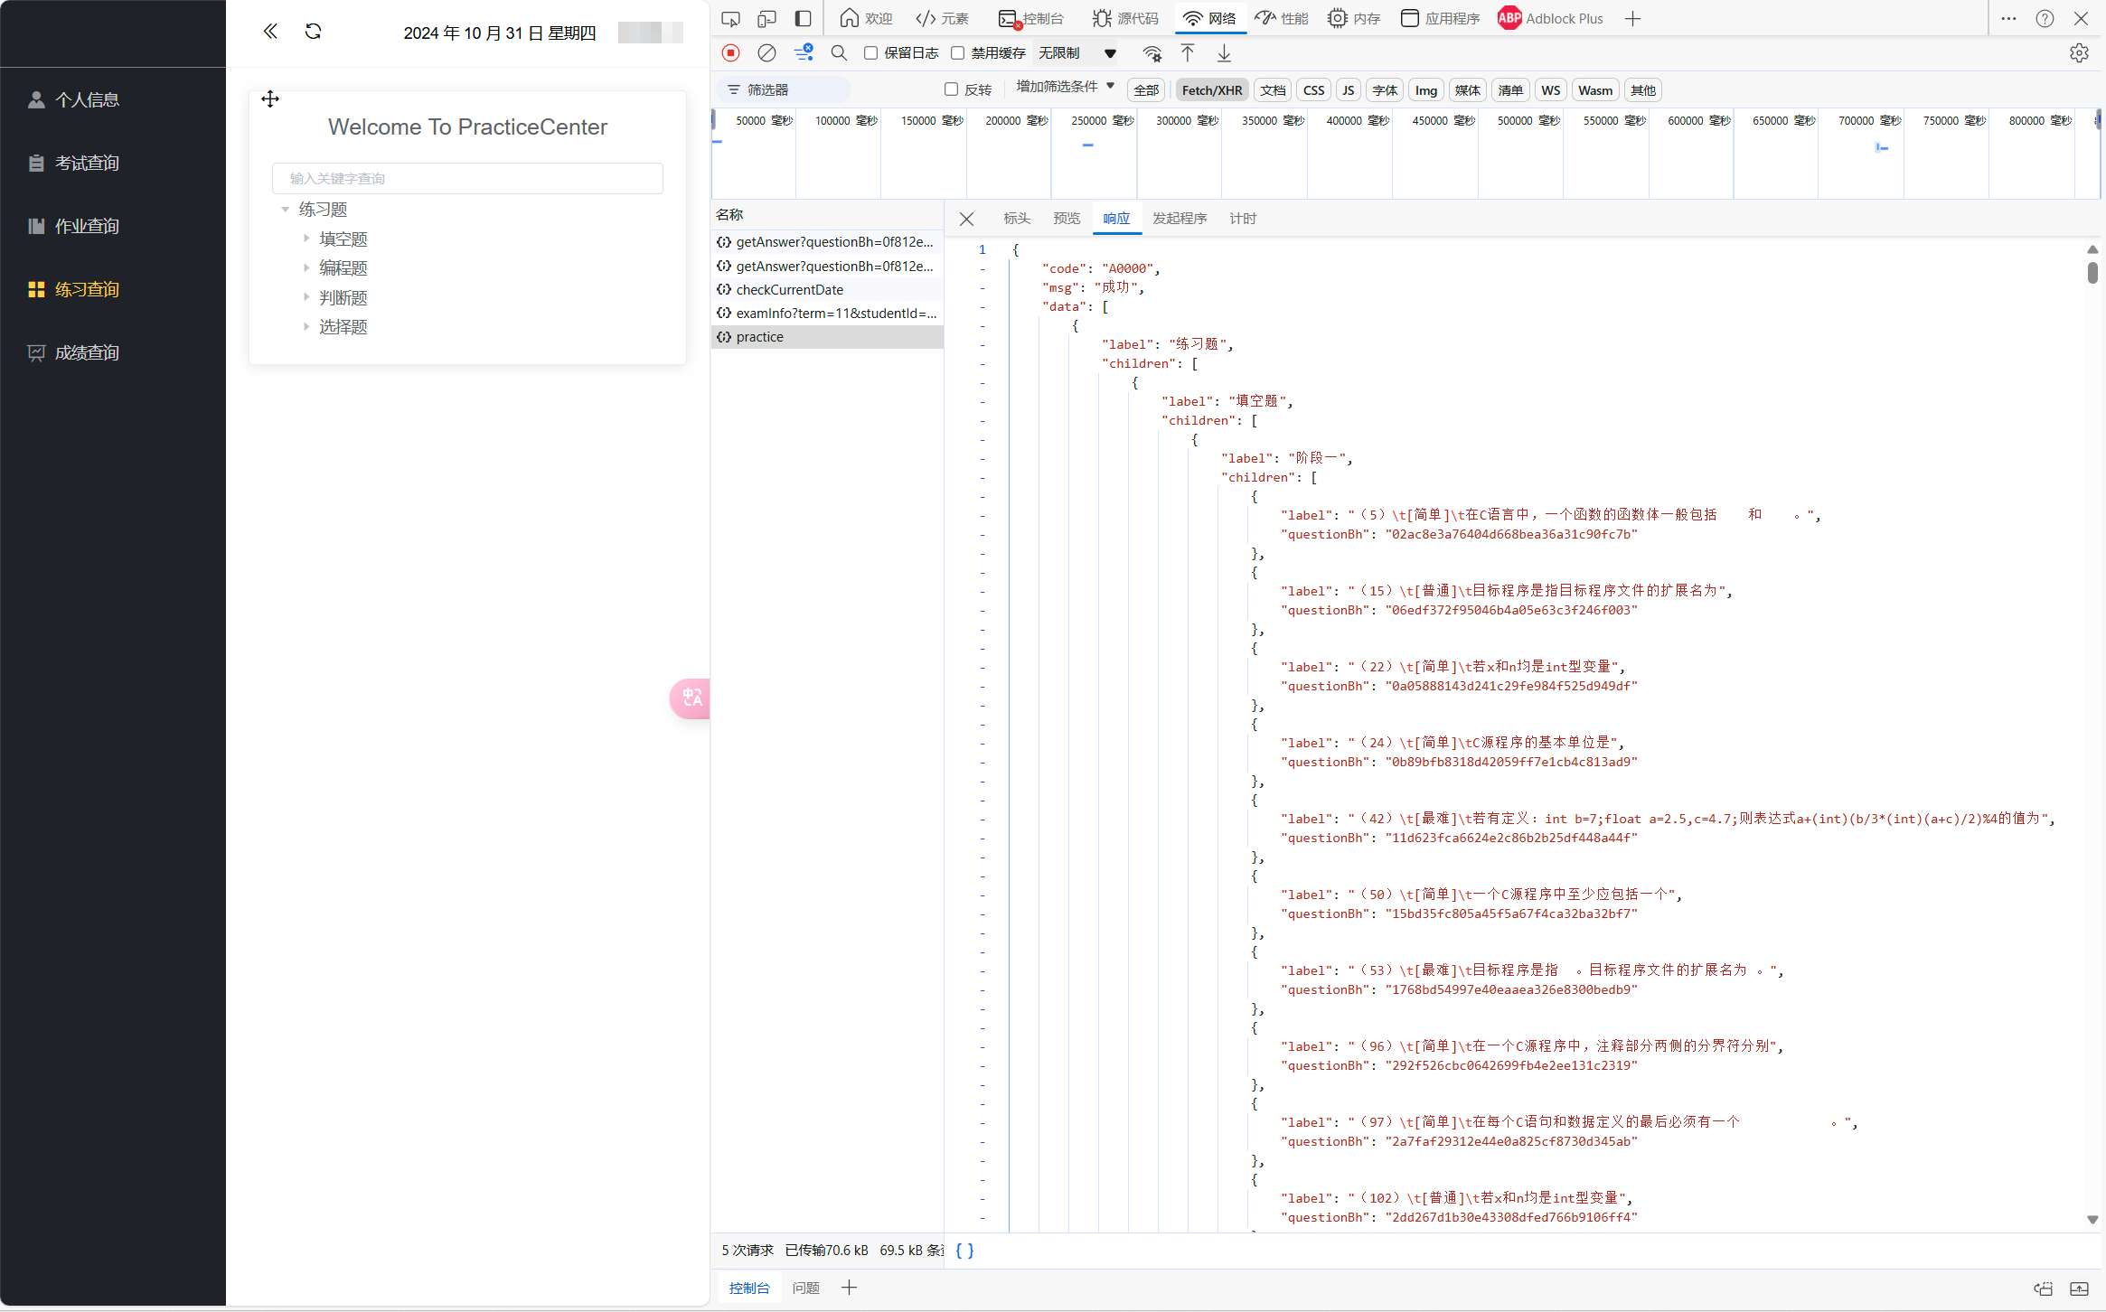2106x1312 pixels.
Task: Click the import HAR upload arrow
Action: coord(1188,53)
